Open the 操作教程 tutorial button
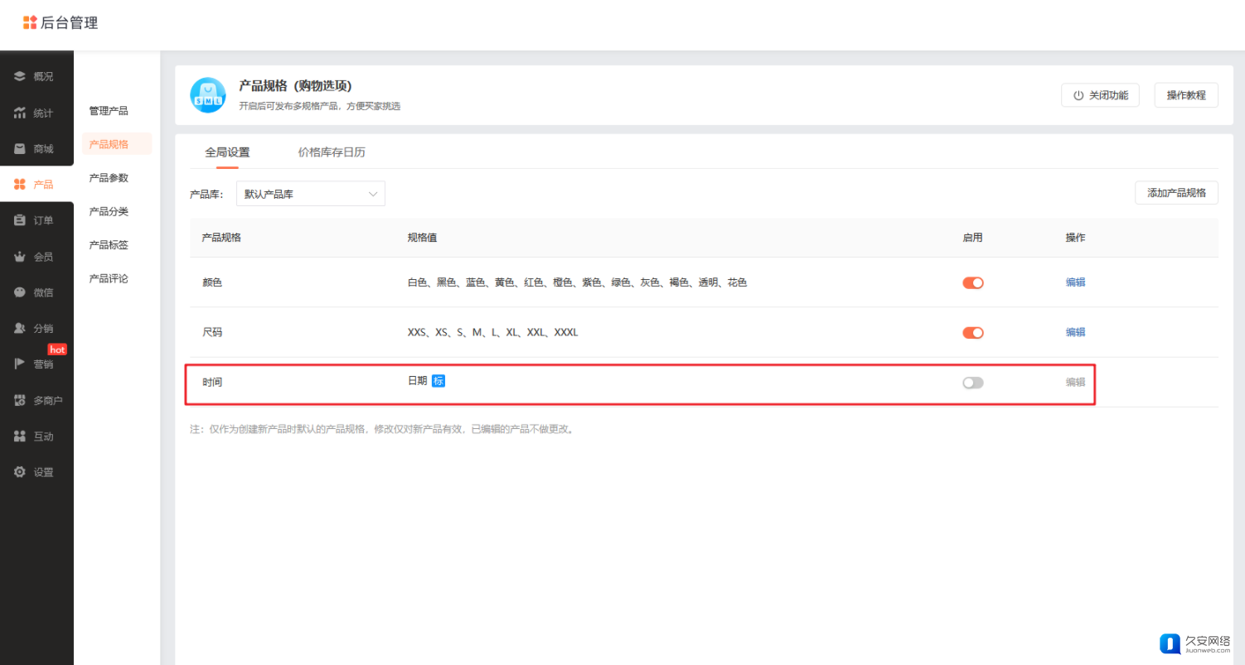1245x665 pixels. (x=1185, y=95)
